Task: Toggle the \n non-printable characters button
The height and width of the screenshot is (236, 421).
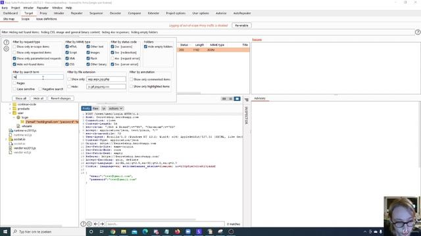Action: [104, 108]
